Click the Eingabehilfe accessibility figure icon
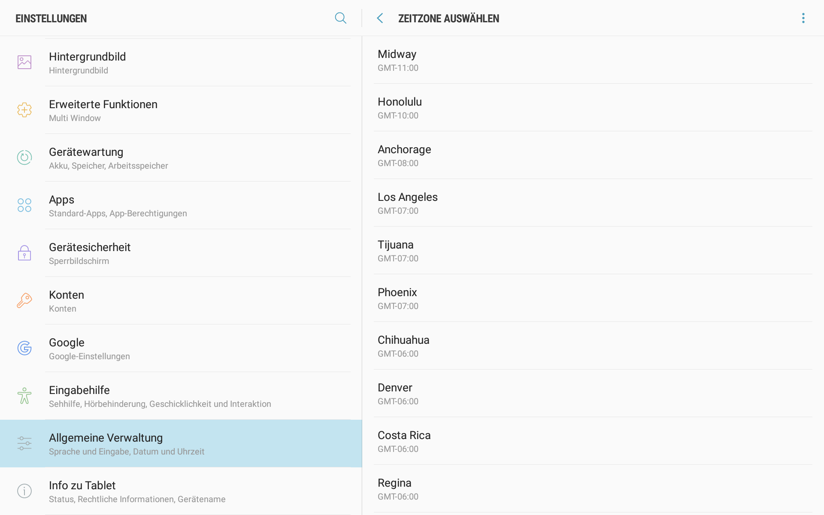Screen dimensions: 824x515 pyautogui.click(x=24, y=396)
